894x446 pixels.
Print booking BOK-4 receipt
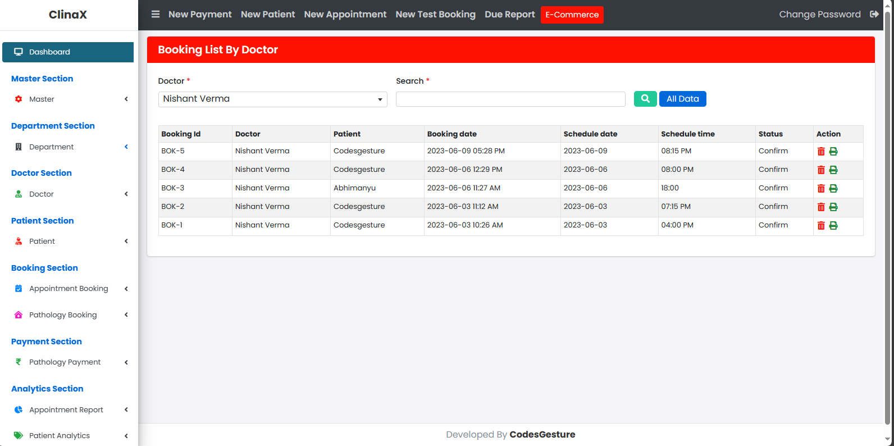833,170
